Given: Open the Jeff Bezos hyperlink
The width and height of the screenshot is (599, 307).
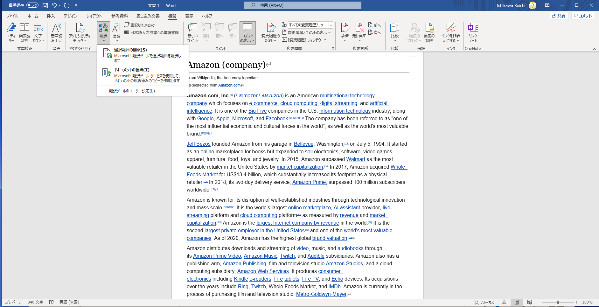Looking at the screenshot, I should click(199, 144).
